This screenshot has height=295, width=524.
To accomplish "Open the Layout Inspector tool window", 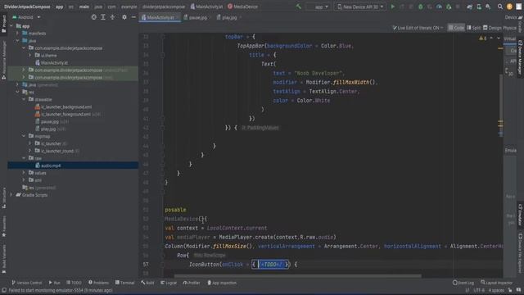I will (496, 283).
